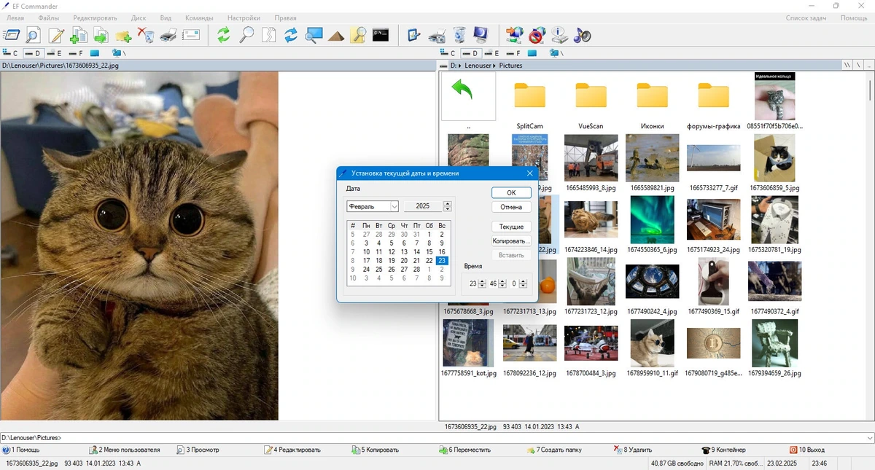This screenshot has height=470, width=875.
Task: Click the printer icon in toolbar
Action: point(168,34)
